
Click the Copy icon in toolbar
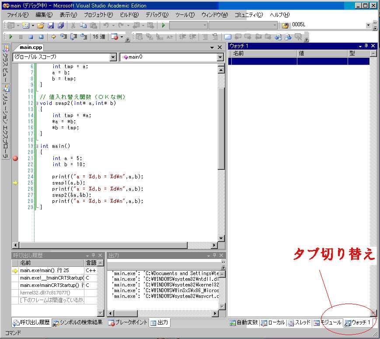coord(83,25)
